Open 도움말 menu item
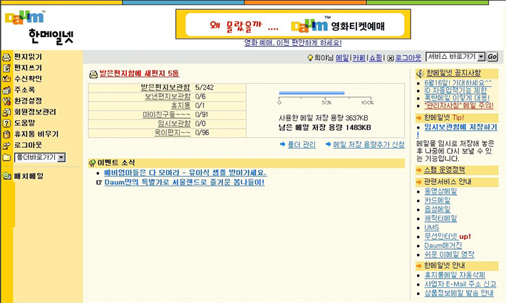The width and height of the screenshot is (506, 303). 24,122
